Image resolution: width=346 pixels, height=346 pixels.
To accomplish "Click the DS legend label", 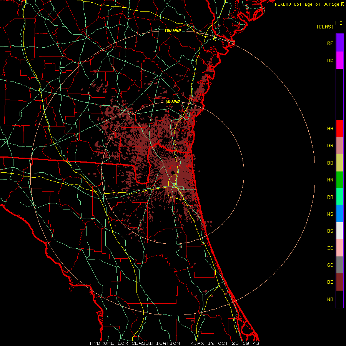I will pyautogui.click(x=330, y=231).
